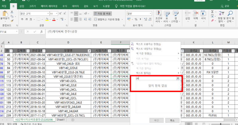Screen dimensions: 238x125
Task: Click the filter search field containing 26
Action: (x=156, y=78)
